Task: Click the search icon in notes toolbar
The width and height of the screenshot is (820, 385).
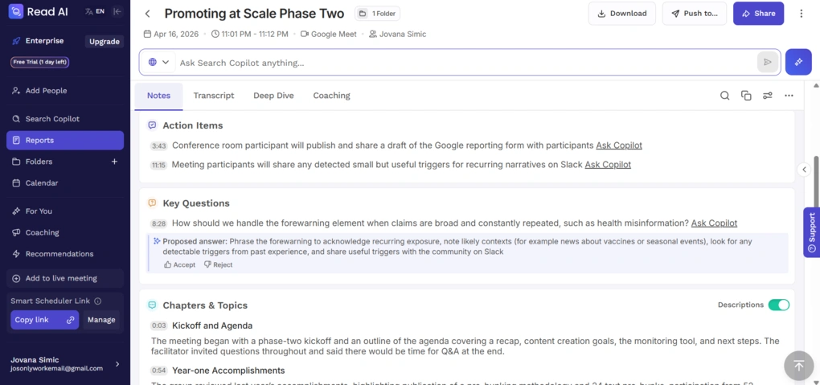Action: coord(724,96)
